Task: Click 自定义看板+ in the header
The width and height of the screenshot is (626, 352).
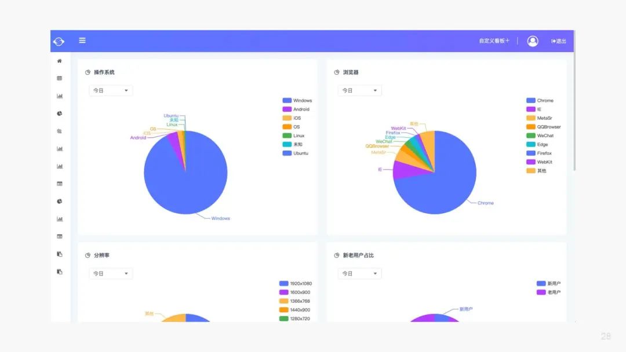Action: [x=494, y=41]
